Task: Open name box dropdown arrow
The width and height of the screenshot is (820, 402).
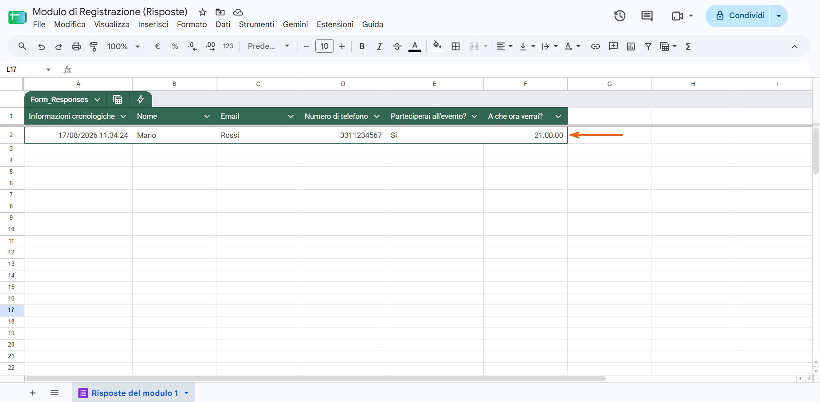Action: coord(48,70)
